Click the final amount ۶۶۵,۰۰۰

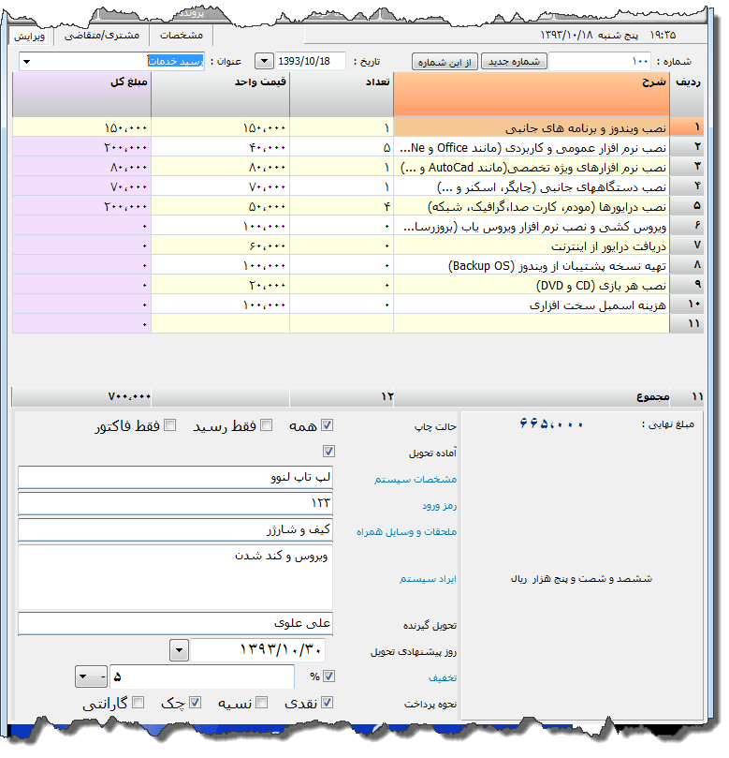point(551,424)
